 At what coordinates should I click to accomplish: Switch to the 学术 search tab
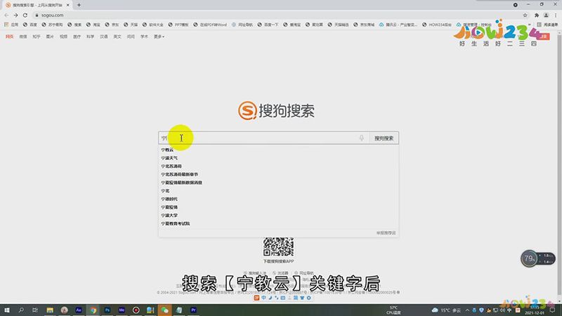pos(144,37)
